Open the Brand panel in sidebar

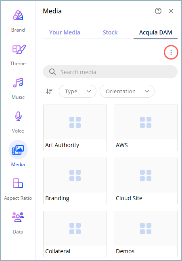pyautogui.click(x=18, y=21)
